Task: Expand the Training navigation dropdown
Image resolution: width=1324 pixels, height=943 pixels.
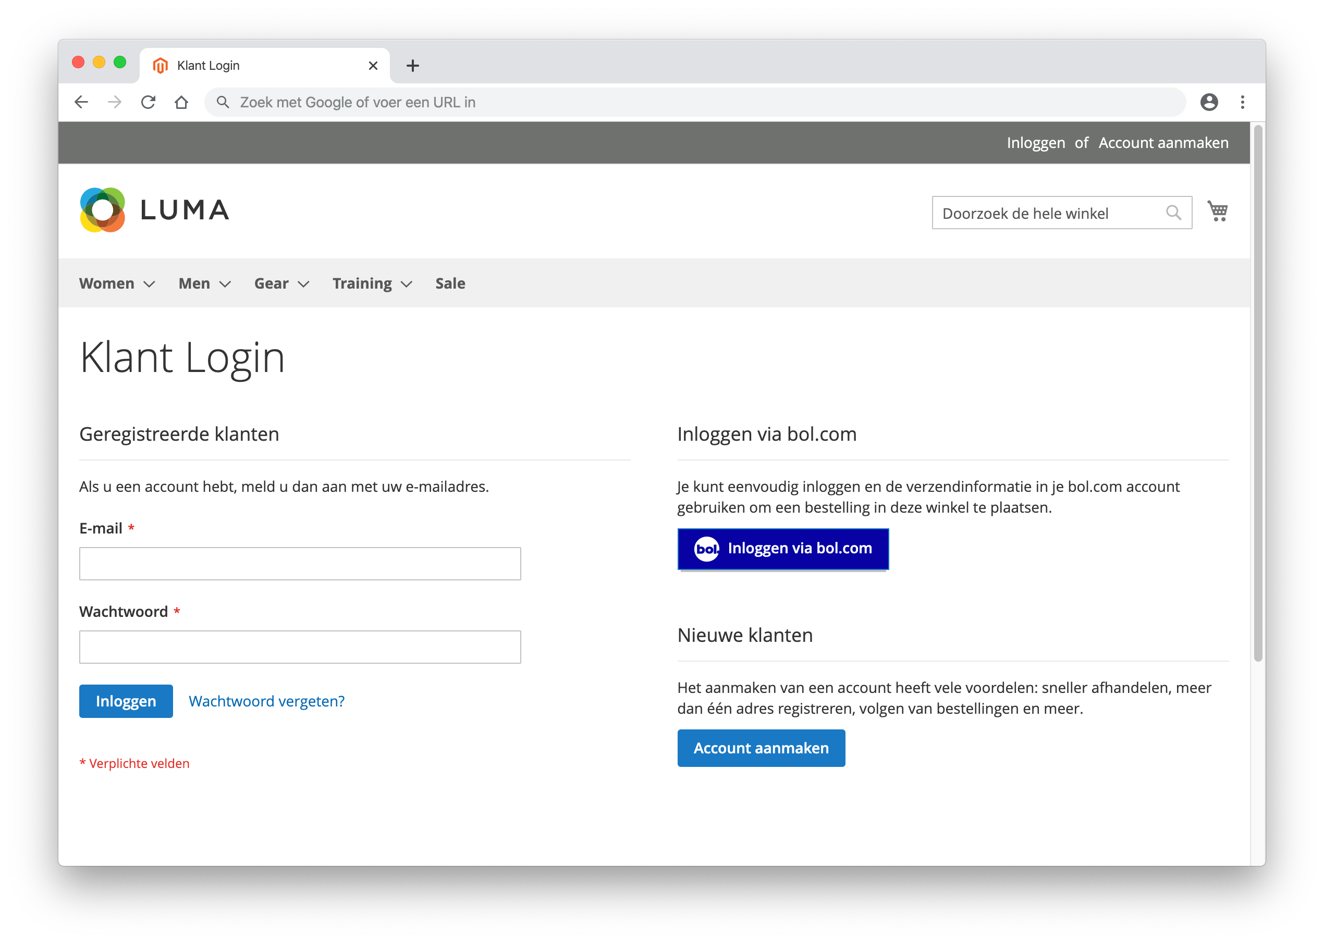Action: point(371,284)
